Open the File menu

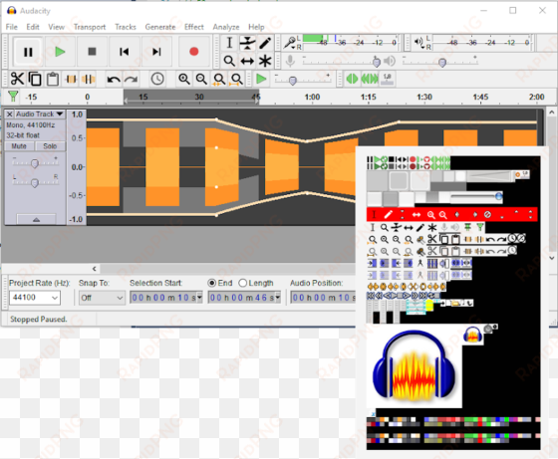tap(11, 27)
